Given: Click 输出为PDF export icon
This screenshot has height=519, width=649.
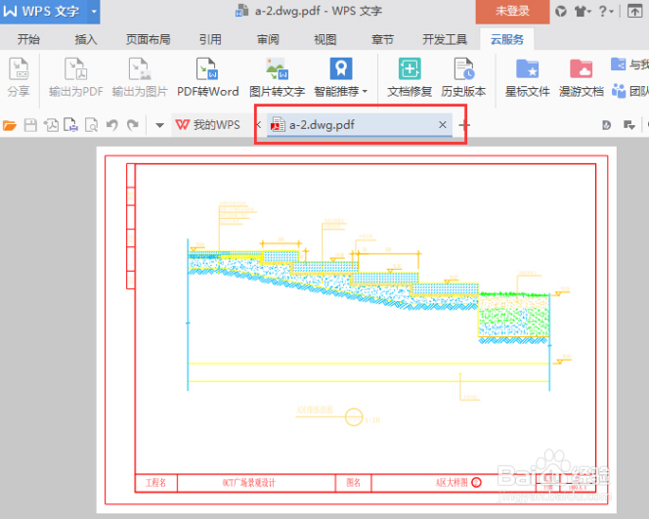Looking at the screenshot, I should 75,77.
